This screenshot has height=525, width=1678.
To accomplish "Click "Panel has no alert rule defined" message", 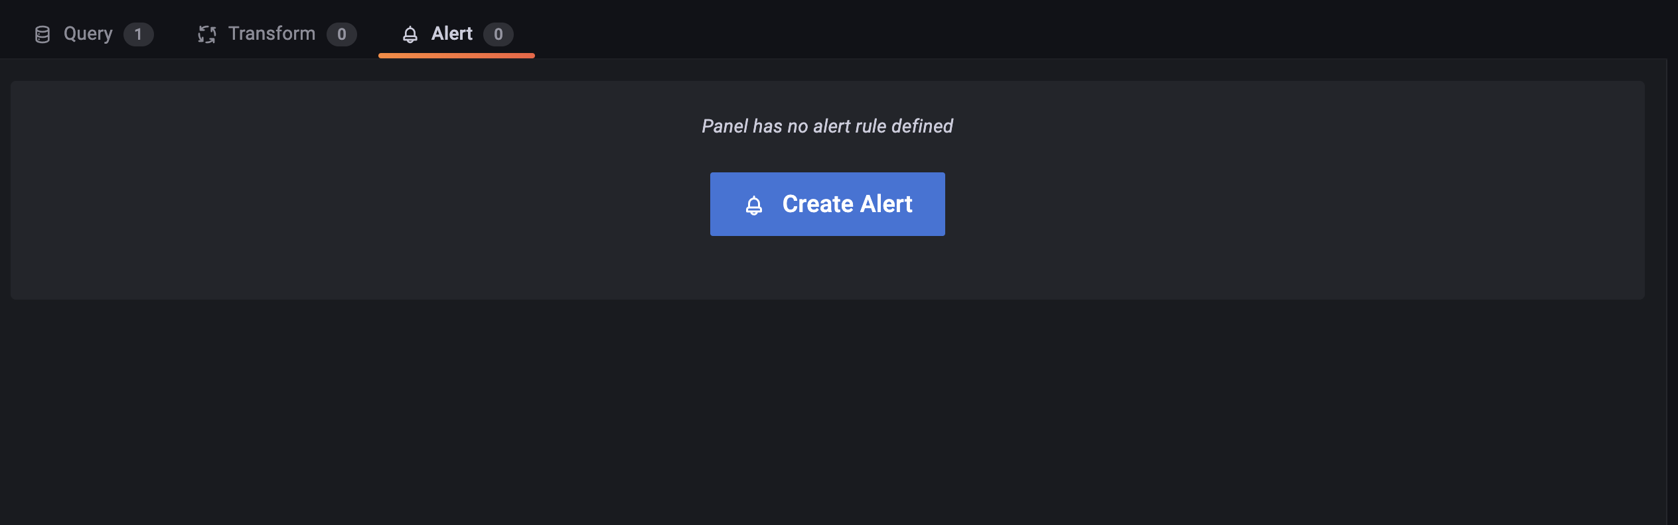I will point(827,126).
